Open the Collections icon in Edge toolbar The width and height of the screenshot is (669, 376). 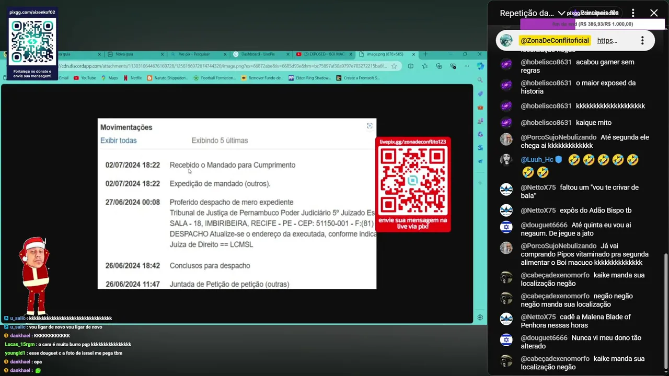439,66
